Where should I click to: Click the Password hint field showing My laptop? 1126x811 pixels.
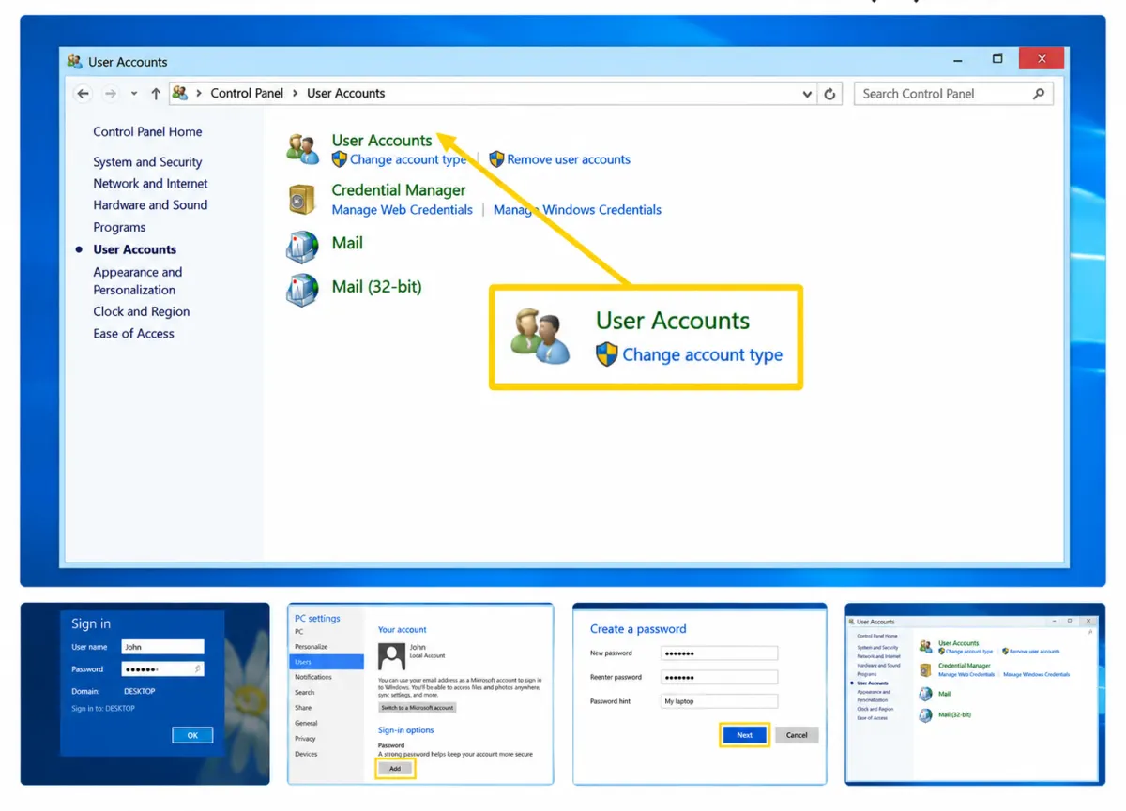pyautogui.click(x=720, y=701)
